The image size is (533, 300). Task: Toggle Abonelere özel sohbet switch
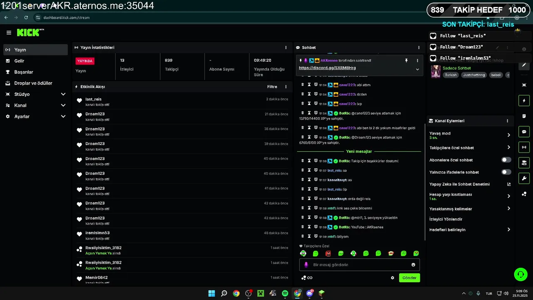[506, 160]
